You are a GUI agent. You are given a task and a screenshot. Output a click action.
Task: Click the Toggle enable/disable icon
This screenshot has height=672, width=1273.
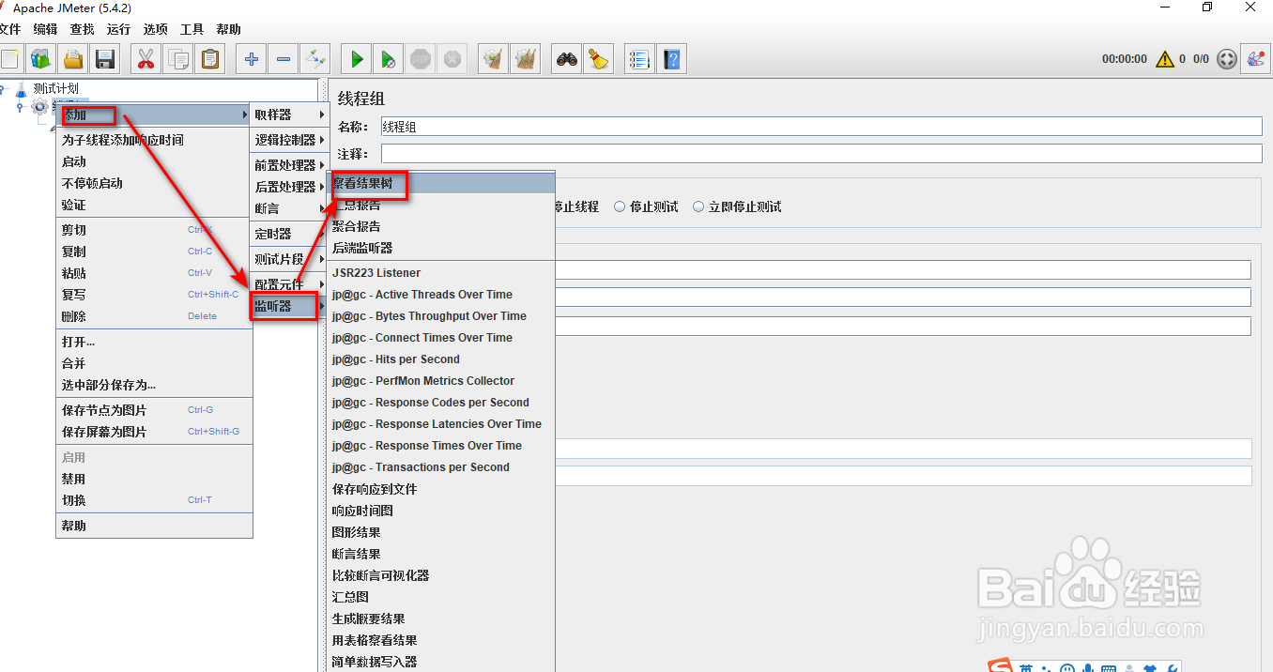pyautogui.click(x=314, y=59)
